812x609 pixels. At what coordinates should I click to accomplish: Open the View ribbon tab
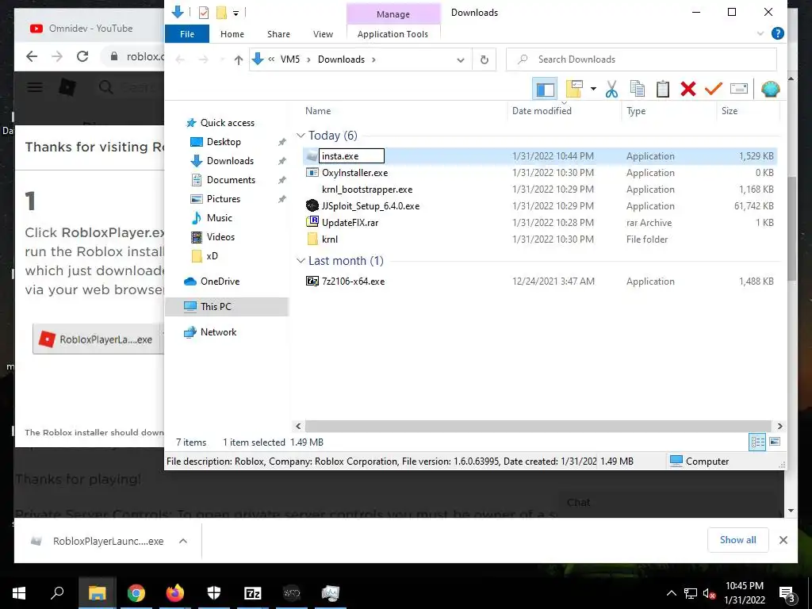click(324, 34)
